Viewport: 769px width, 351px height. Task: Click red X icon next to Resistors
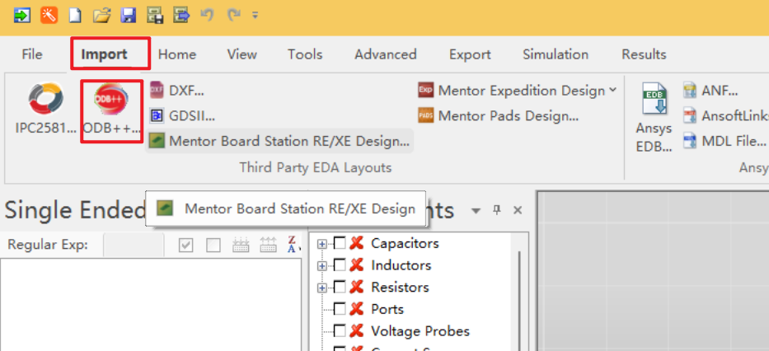(357, 288)
